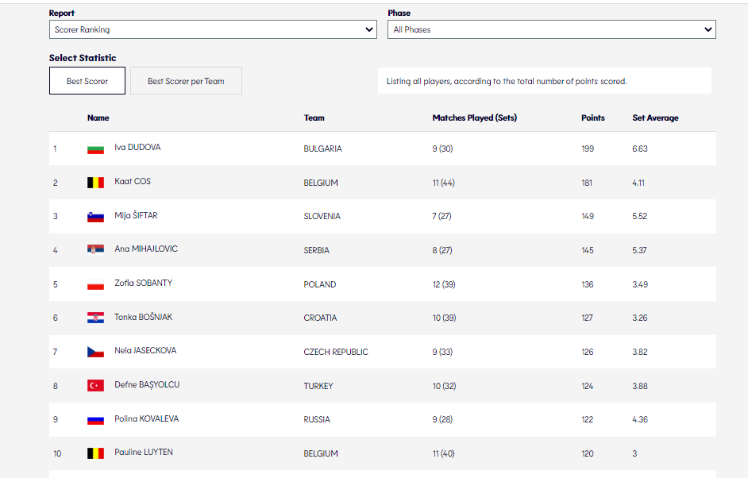748x478 pixels.
Task: Click the Bulgaria flag icon beside Iva Dudova
Action: (x=95, y=149)
